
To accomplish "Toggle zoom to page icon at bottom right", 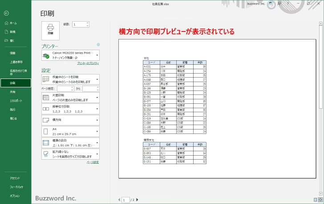I will (320, 200).
